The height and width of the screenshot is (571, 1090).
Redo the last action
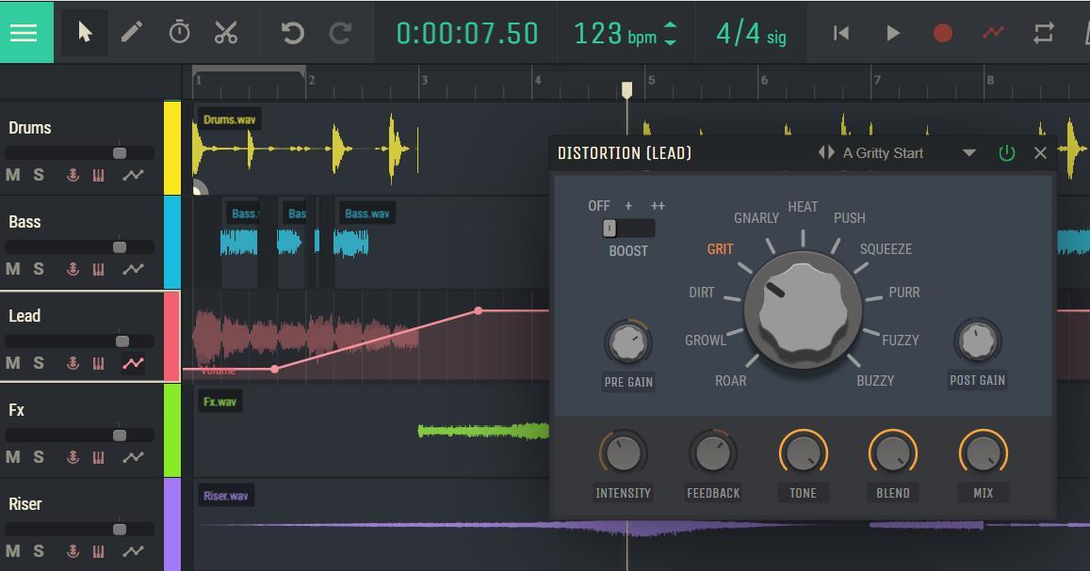tap(340, 33)
